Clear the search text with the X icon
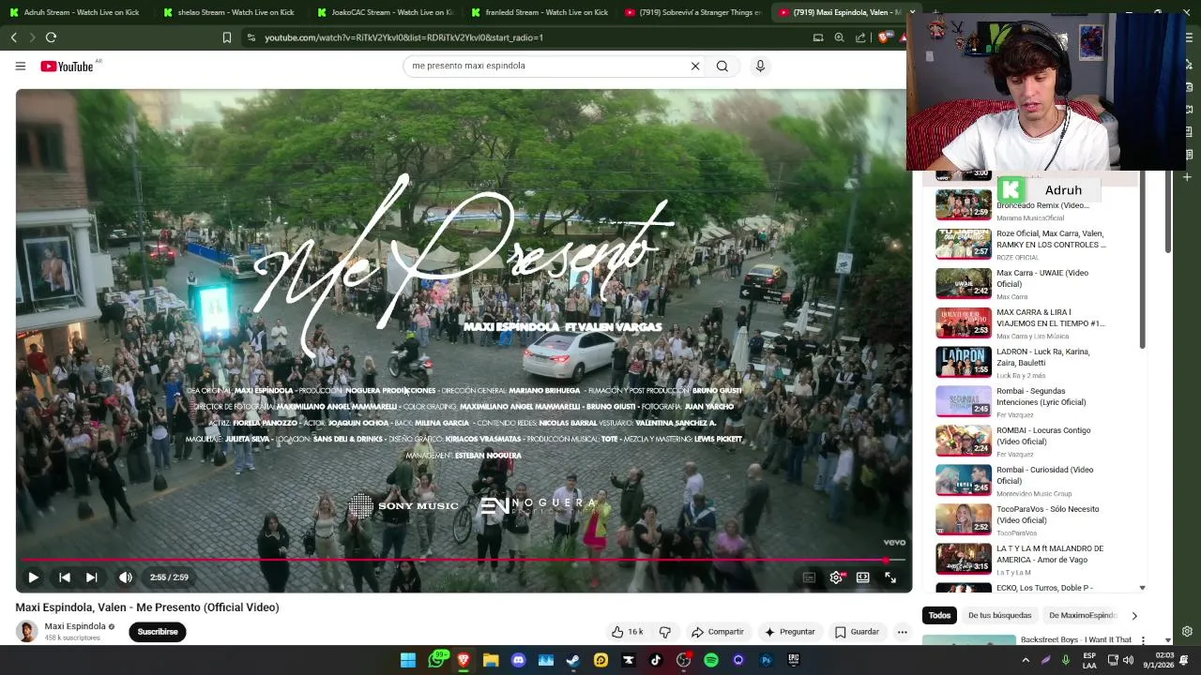 click(695, 66)
